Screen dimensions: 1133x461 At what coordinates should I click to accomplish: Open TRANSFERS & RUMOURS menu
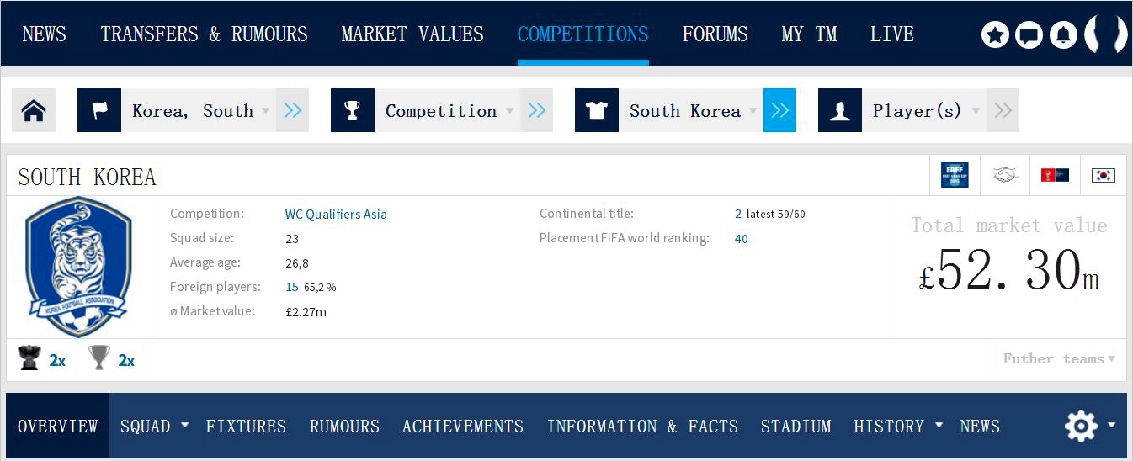click(205, 34)
